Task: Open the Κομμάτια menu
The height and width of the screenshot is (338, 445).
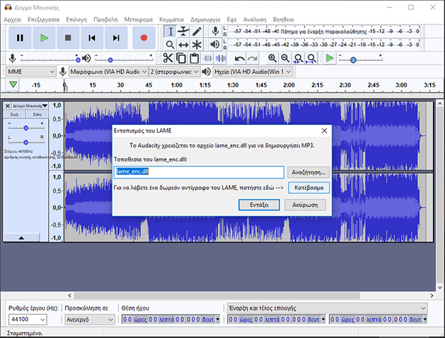Action: pyautogui.click(x=171, y=20)
